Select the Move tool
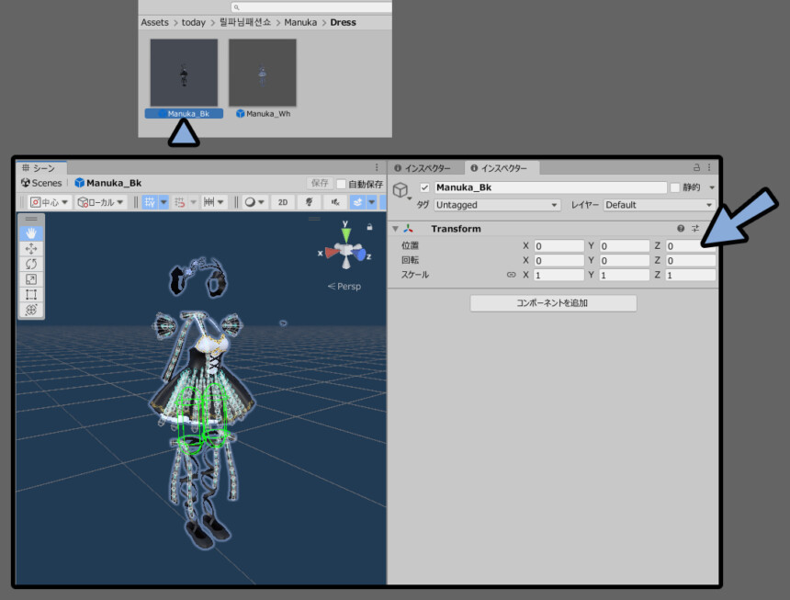The width and height of the screenshot is (790, 600). (x=31, y=248)
